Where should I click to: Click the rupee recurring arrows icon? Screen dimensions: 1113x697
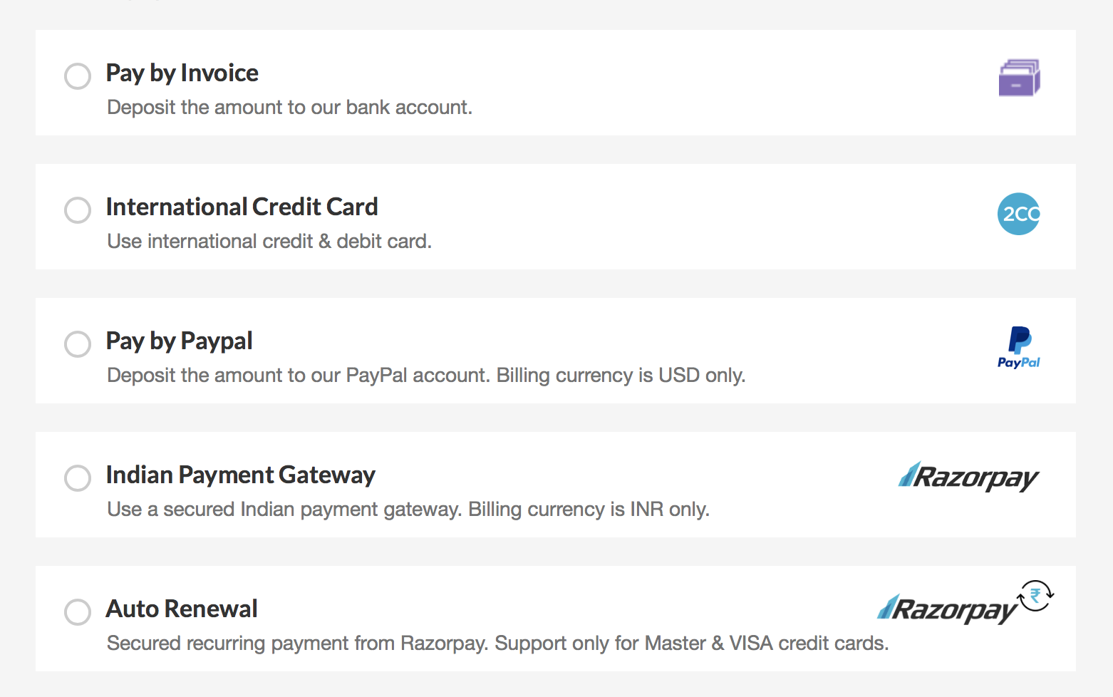pyautogui.click(x=1035, y=596)
